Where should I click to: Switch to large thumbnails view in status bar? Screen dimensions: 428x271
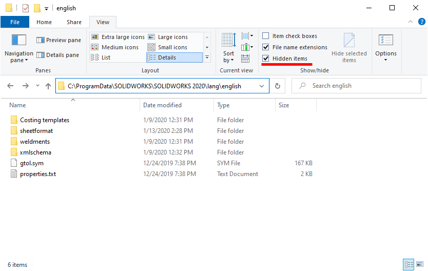[x=420, y=264]
